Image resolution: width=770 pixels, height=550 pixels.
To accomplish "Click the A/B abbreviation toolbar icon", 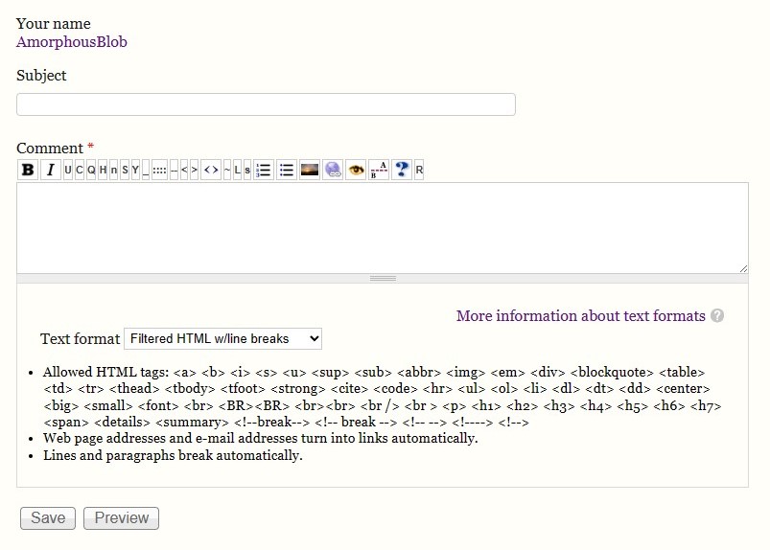I will point(379,170).
